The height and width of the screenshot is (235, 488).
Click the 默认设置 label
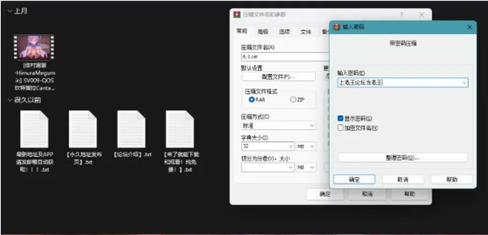(x=252, y=68)
